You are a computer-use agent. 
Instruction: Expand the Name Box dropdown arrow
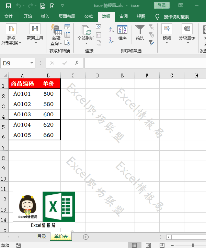(x=32, y=63)
